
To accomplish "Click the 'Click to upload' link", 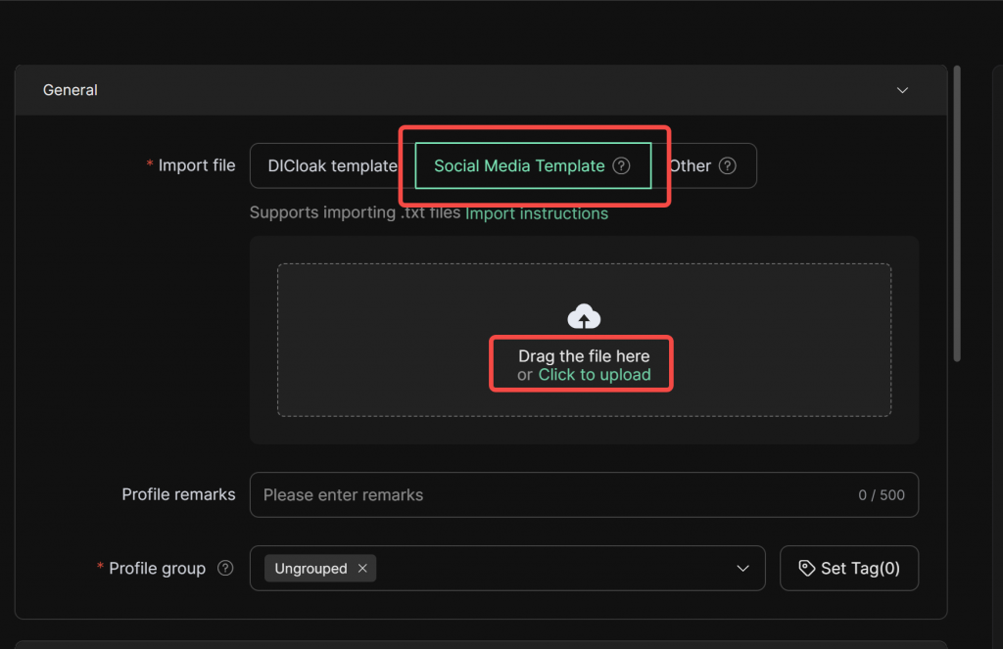I will click(x=595, y=375).
